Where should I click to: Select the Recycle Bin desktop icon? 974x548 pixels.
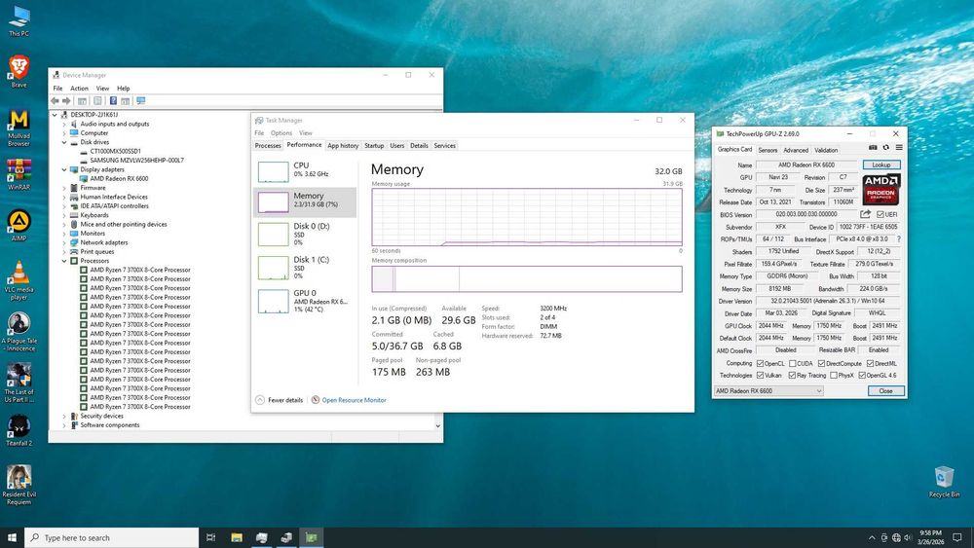(x=944, y=482)
